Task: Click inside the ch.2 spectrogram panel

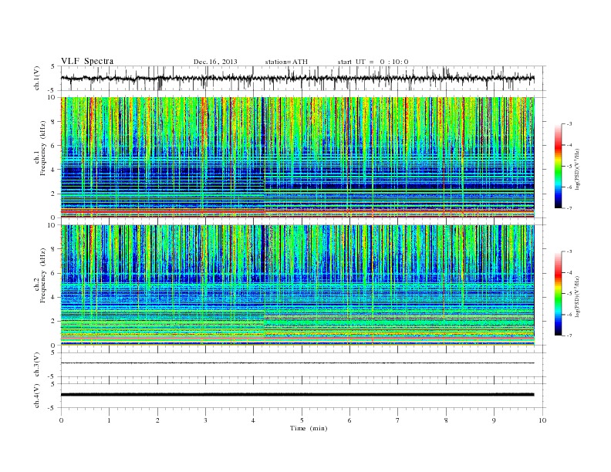Action: point(297,285)
